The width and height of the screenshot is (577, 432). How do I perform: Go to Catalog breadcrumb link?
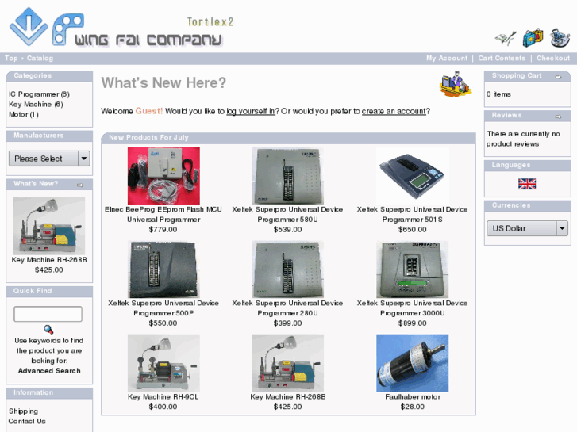pyautogui.click(x=40, y=58)
